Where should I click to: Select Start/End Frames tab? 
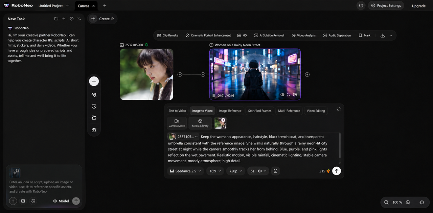[x=259, y=111]
